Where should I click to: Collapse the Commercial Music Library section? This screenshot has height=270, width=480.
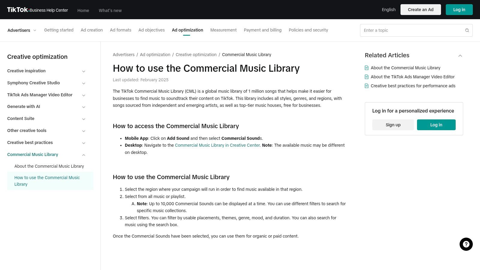click(x=84, y=155)
